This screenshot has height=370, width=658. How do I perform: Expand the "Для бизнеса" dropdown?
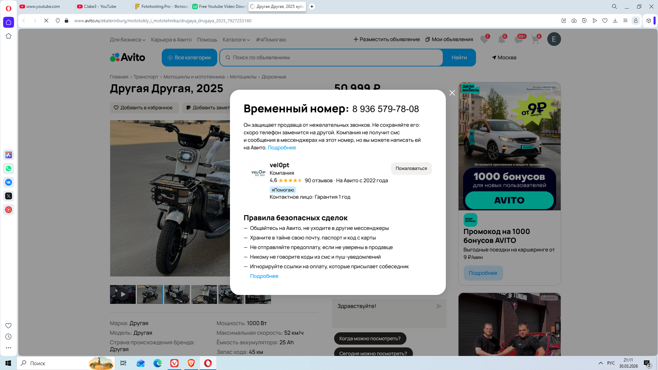[127, 40]
